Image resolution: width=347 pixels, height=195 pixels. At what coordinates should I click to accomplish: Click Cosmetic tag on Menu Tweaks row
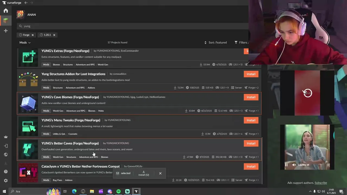pyautogui.click(x=73, y=134)
